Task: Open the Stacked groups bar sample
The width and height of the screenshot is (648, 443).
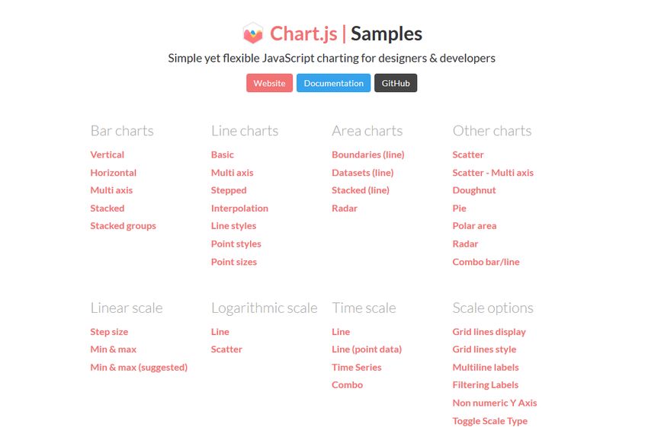Action: click(123, 226)
